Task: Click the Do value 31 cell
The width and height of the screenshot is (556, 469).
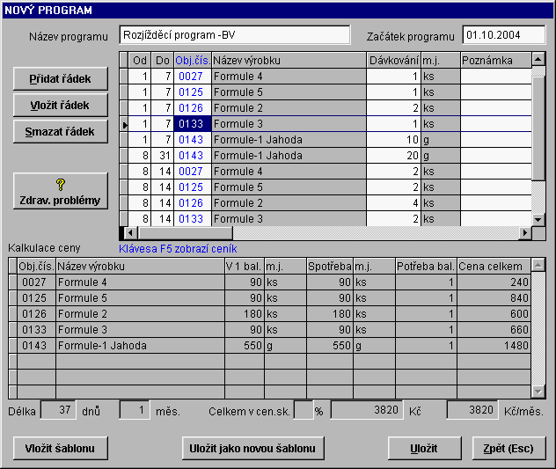Action: (x=163, y=156)
